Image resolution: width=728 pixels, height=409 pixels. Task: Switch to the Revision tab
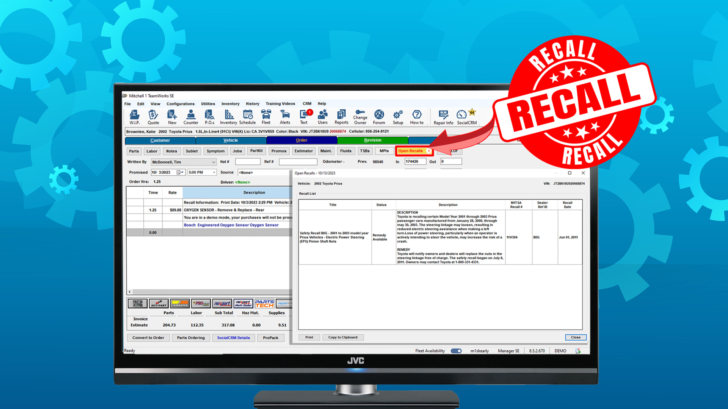(x=373, y=140)
